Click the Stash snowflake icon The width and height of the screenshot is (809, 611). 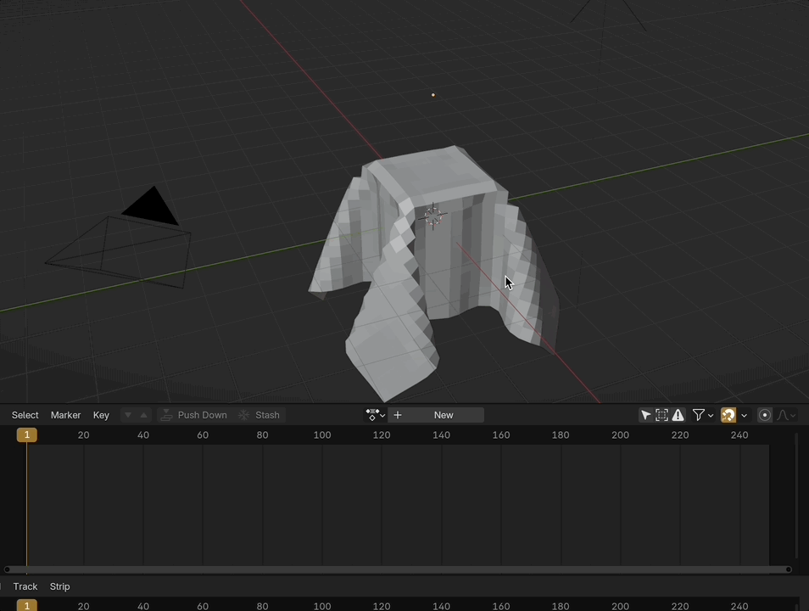pyautogui.click(x=243, y=415)
